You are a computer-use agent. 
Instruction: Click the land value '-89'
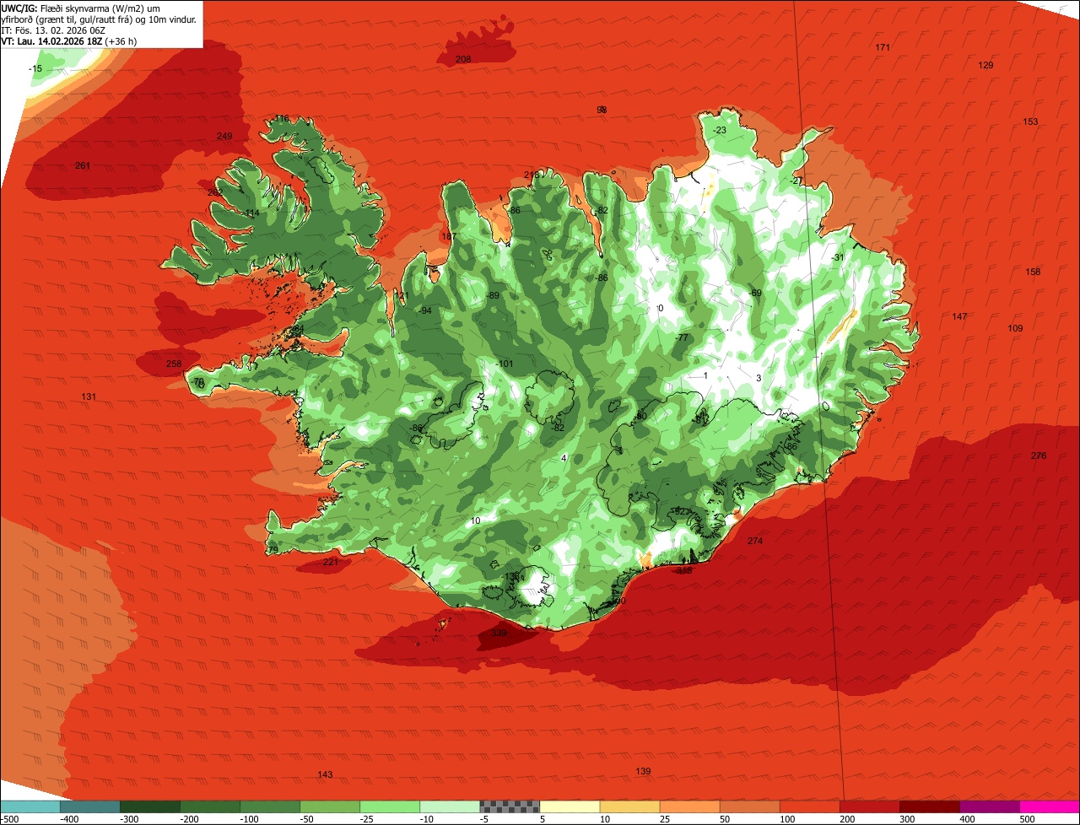[x=494, y=295]
